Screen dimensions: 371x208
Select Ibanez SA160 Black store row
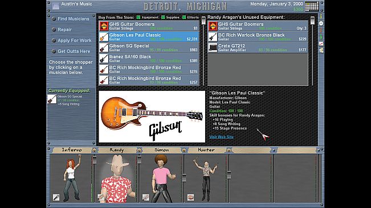pos(149,59)
